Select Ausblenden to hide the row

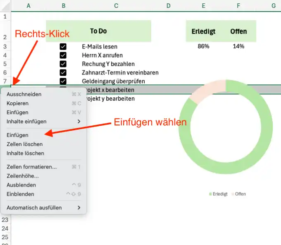43,185
